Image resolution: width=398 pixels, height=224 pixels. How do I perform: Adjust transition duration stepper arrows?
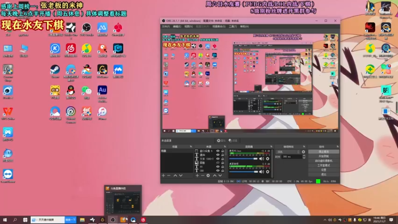click(x=304, y=157)
